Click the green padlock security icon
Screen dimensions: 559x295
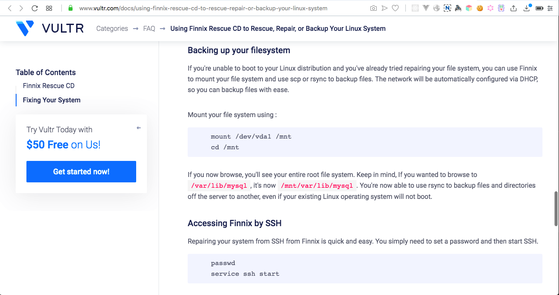click(x=70, y=8)
